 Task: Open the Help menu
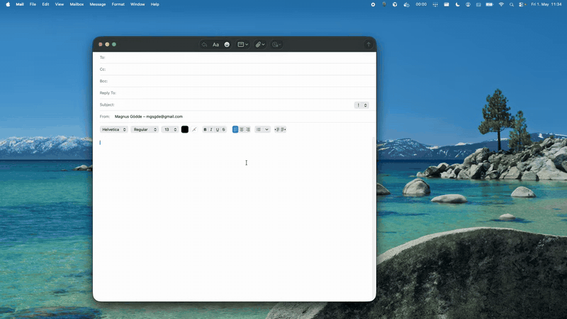pyautogui.click(x=155, y=4)
